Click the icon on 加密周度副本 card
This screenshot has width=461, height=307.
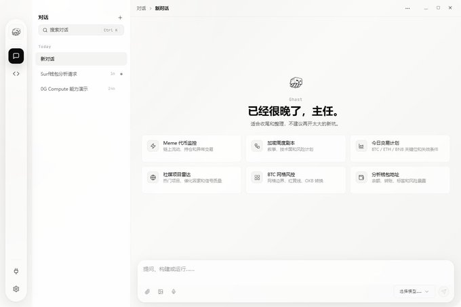[x=257, y=146]
